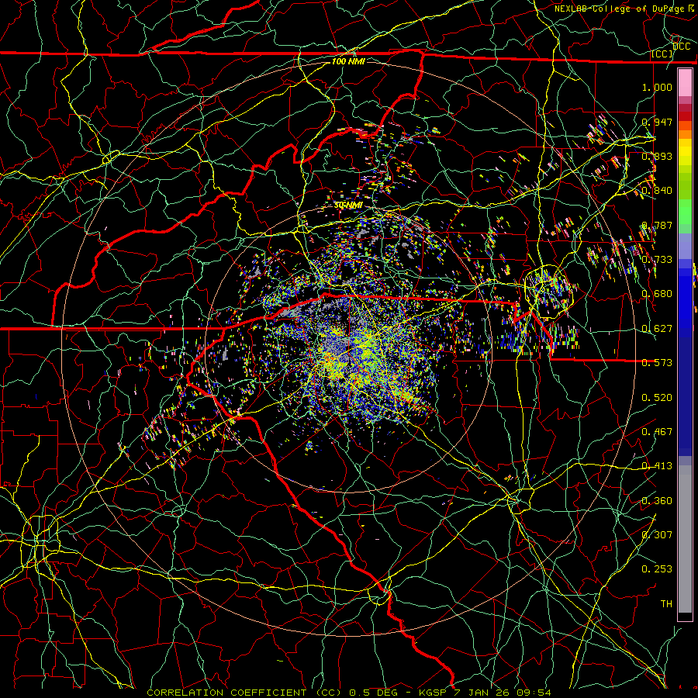Click the CORRELATION COEFFICIENT (CC) caption text
This screenshot has width=698, height=698.
(x=244, y=693)
